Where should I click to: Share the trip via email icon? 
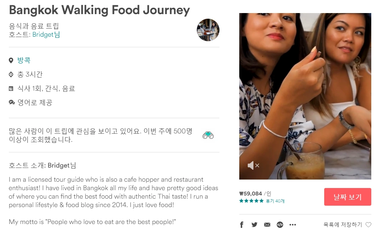(267, 225)
